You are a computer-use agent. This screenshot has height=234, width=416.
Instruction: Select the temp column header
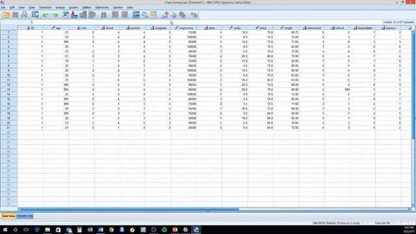tap(261, 28)
